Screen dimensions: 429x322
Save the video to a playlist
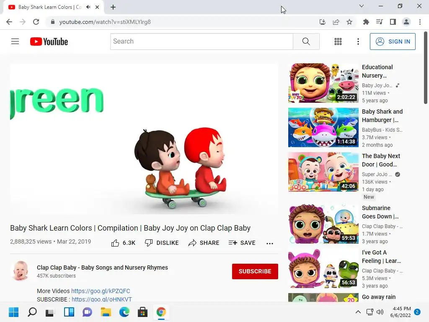pyautogui.click(x=242, y=243)
